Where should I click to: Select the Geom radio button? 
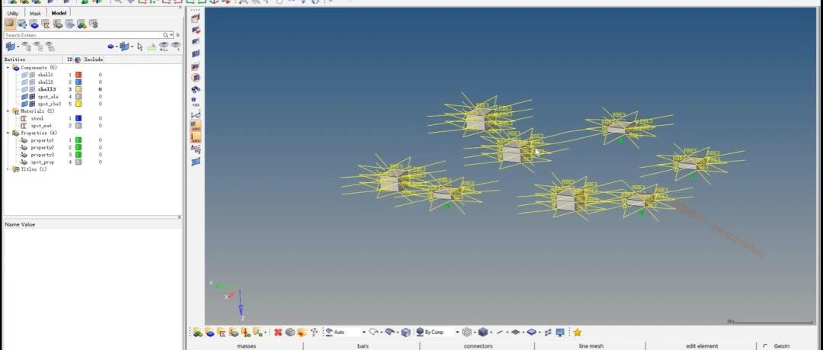tap(765, 346)
